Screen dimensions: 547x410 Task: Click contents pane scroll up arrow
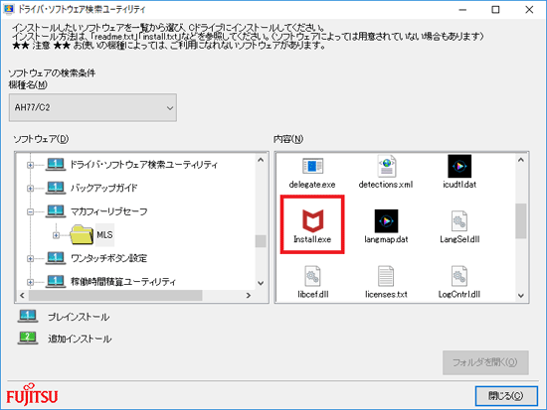[x=521, y=160]
